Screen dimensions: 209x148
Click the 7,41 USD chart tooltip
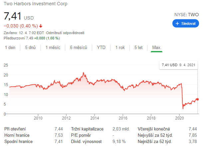coord(178,65)
